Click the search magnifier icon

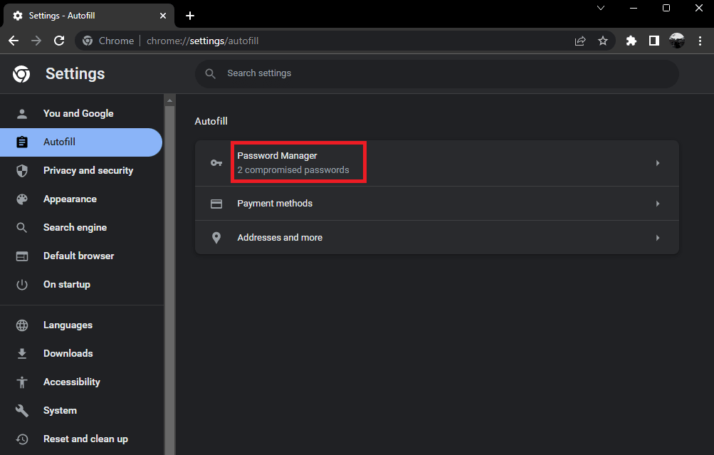(210, 74)
